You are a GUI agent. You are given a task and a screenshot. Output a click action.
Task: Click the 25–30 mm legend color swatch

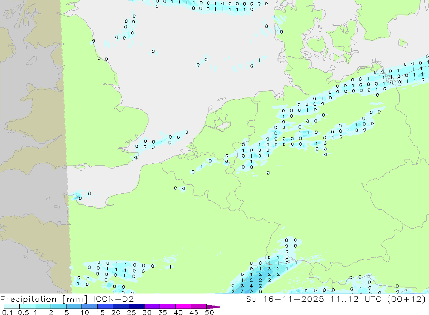tap(136, 306)
